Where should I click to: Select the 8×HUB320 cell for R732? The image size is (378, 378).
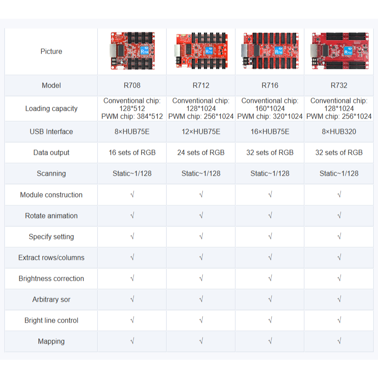point(339,132)
